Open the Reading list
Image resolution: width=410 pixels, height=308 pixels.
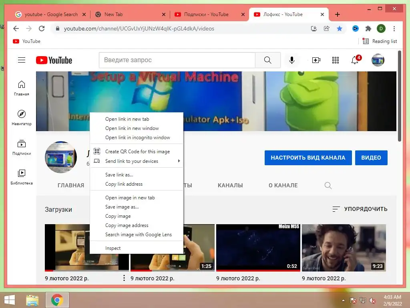(380, 41)
